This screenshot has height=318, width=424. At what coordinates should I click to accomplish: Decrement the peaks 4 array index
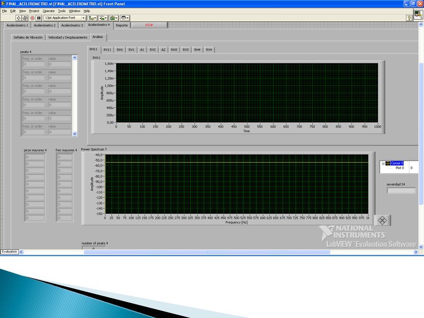tap(75, 133)
